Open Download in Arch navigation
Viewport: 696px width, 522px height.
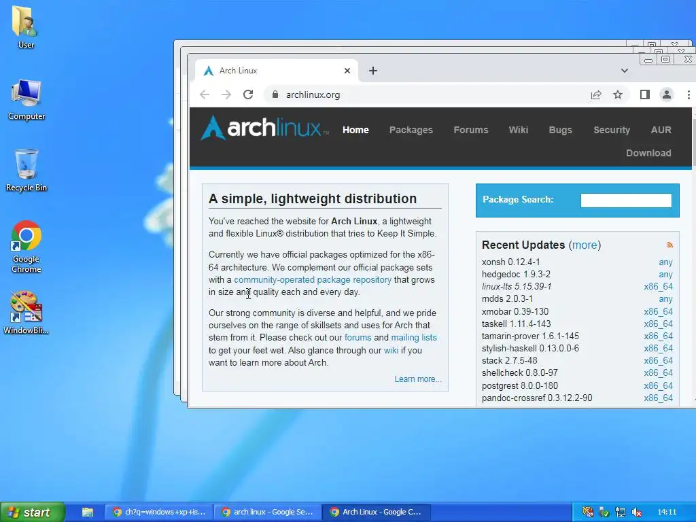(648, 153)
